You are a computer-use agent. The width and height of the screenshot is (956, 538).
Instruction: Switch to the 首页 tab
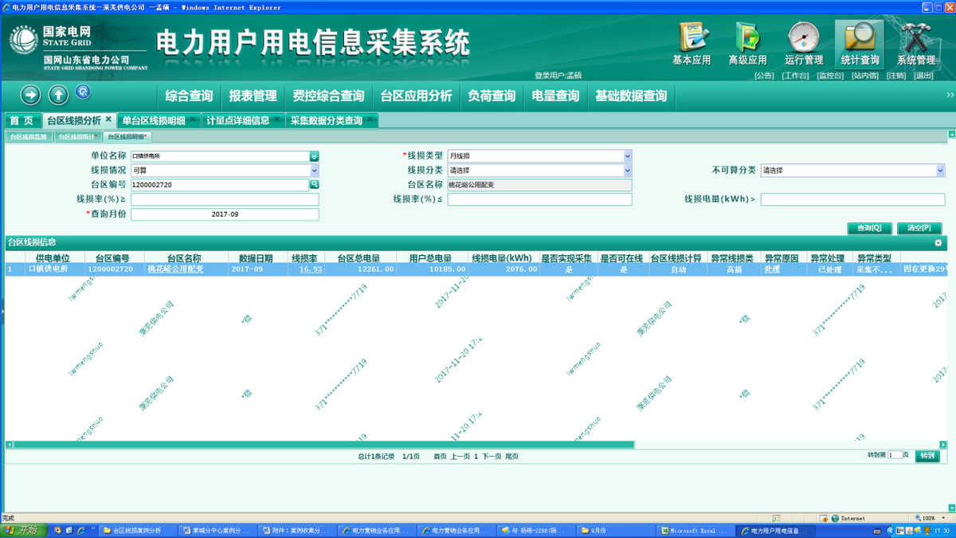[22, 120]
